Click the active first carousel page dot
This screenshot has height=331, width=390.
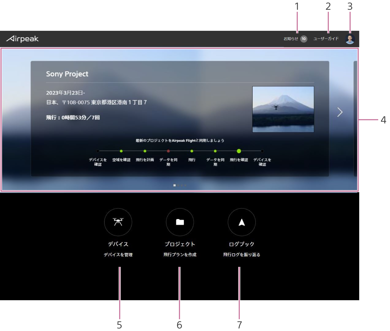(174, 185)
